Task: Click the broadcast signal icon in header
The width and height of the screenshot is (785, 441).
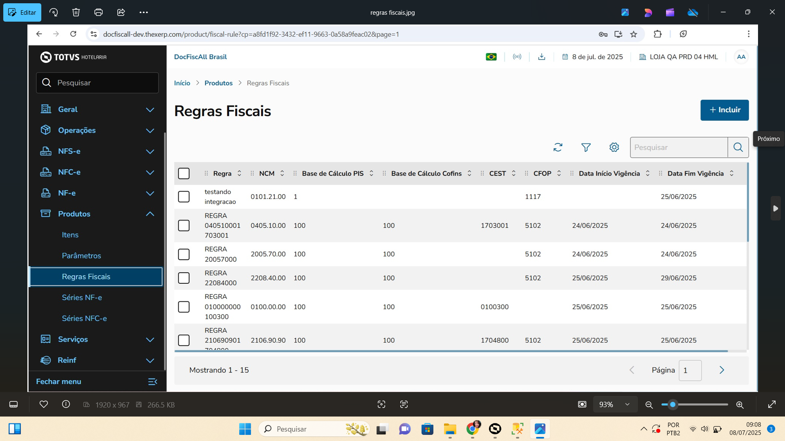Action: 517,57
